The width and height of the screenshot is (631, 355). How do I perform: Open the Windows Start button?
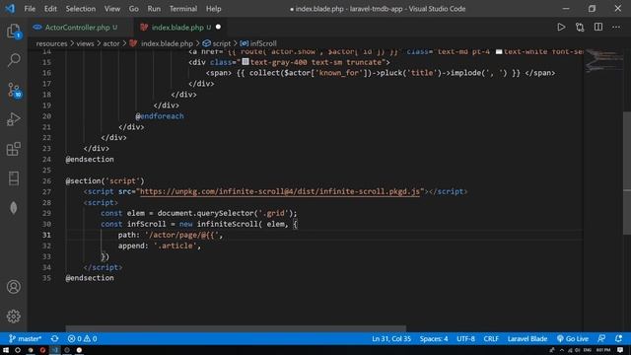(x=6, y=350)
